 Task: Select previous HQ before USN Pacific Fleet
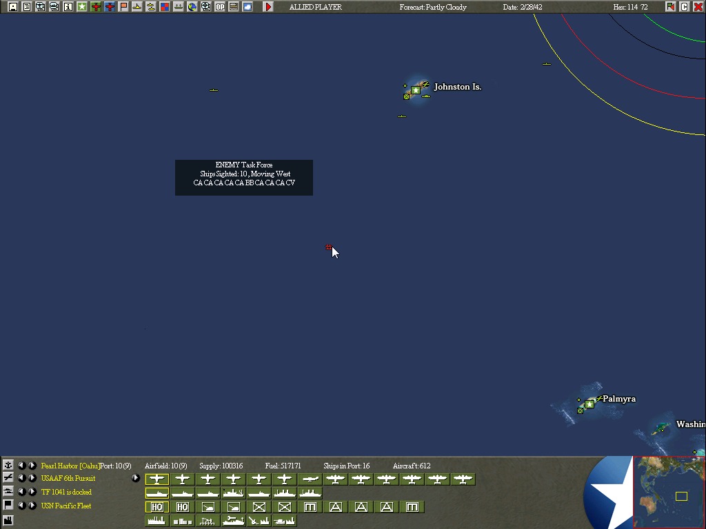(21, 505)
